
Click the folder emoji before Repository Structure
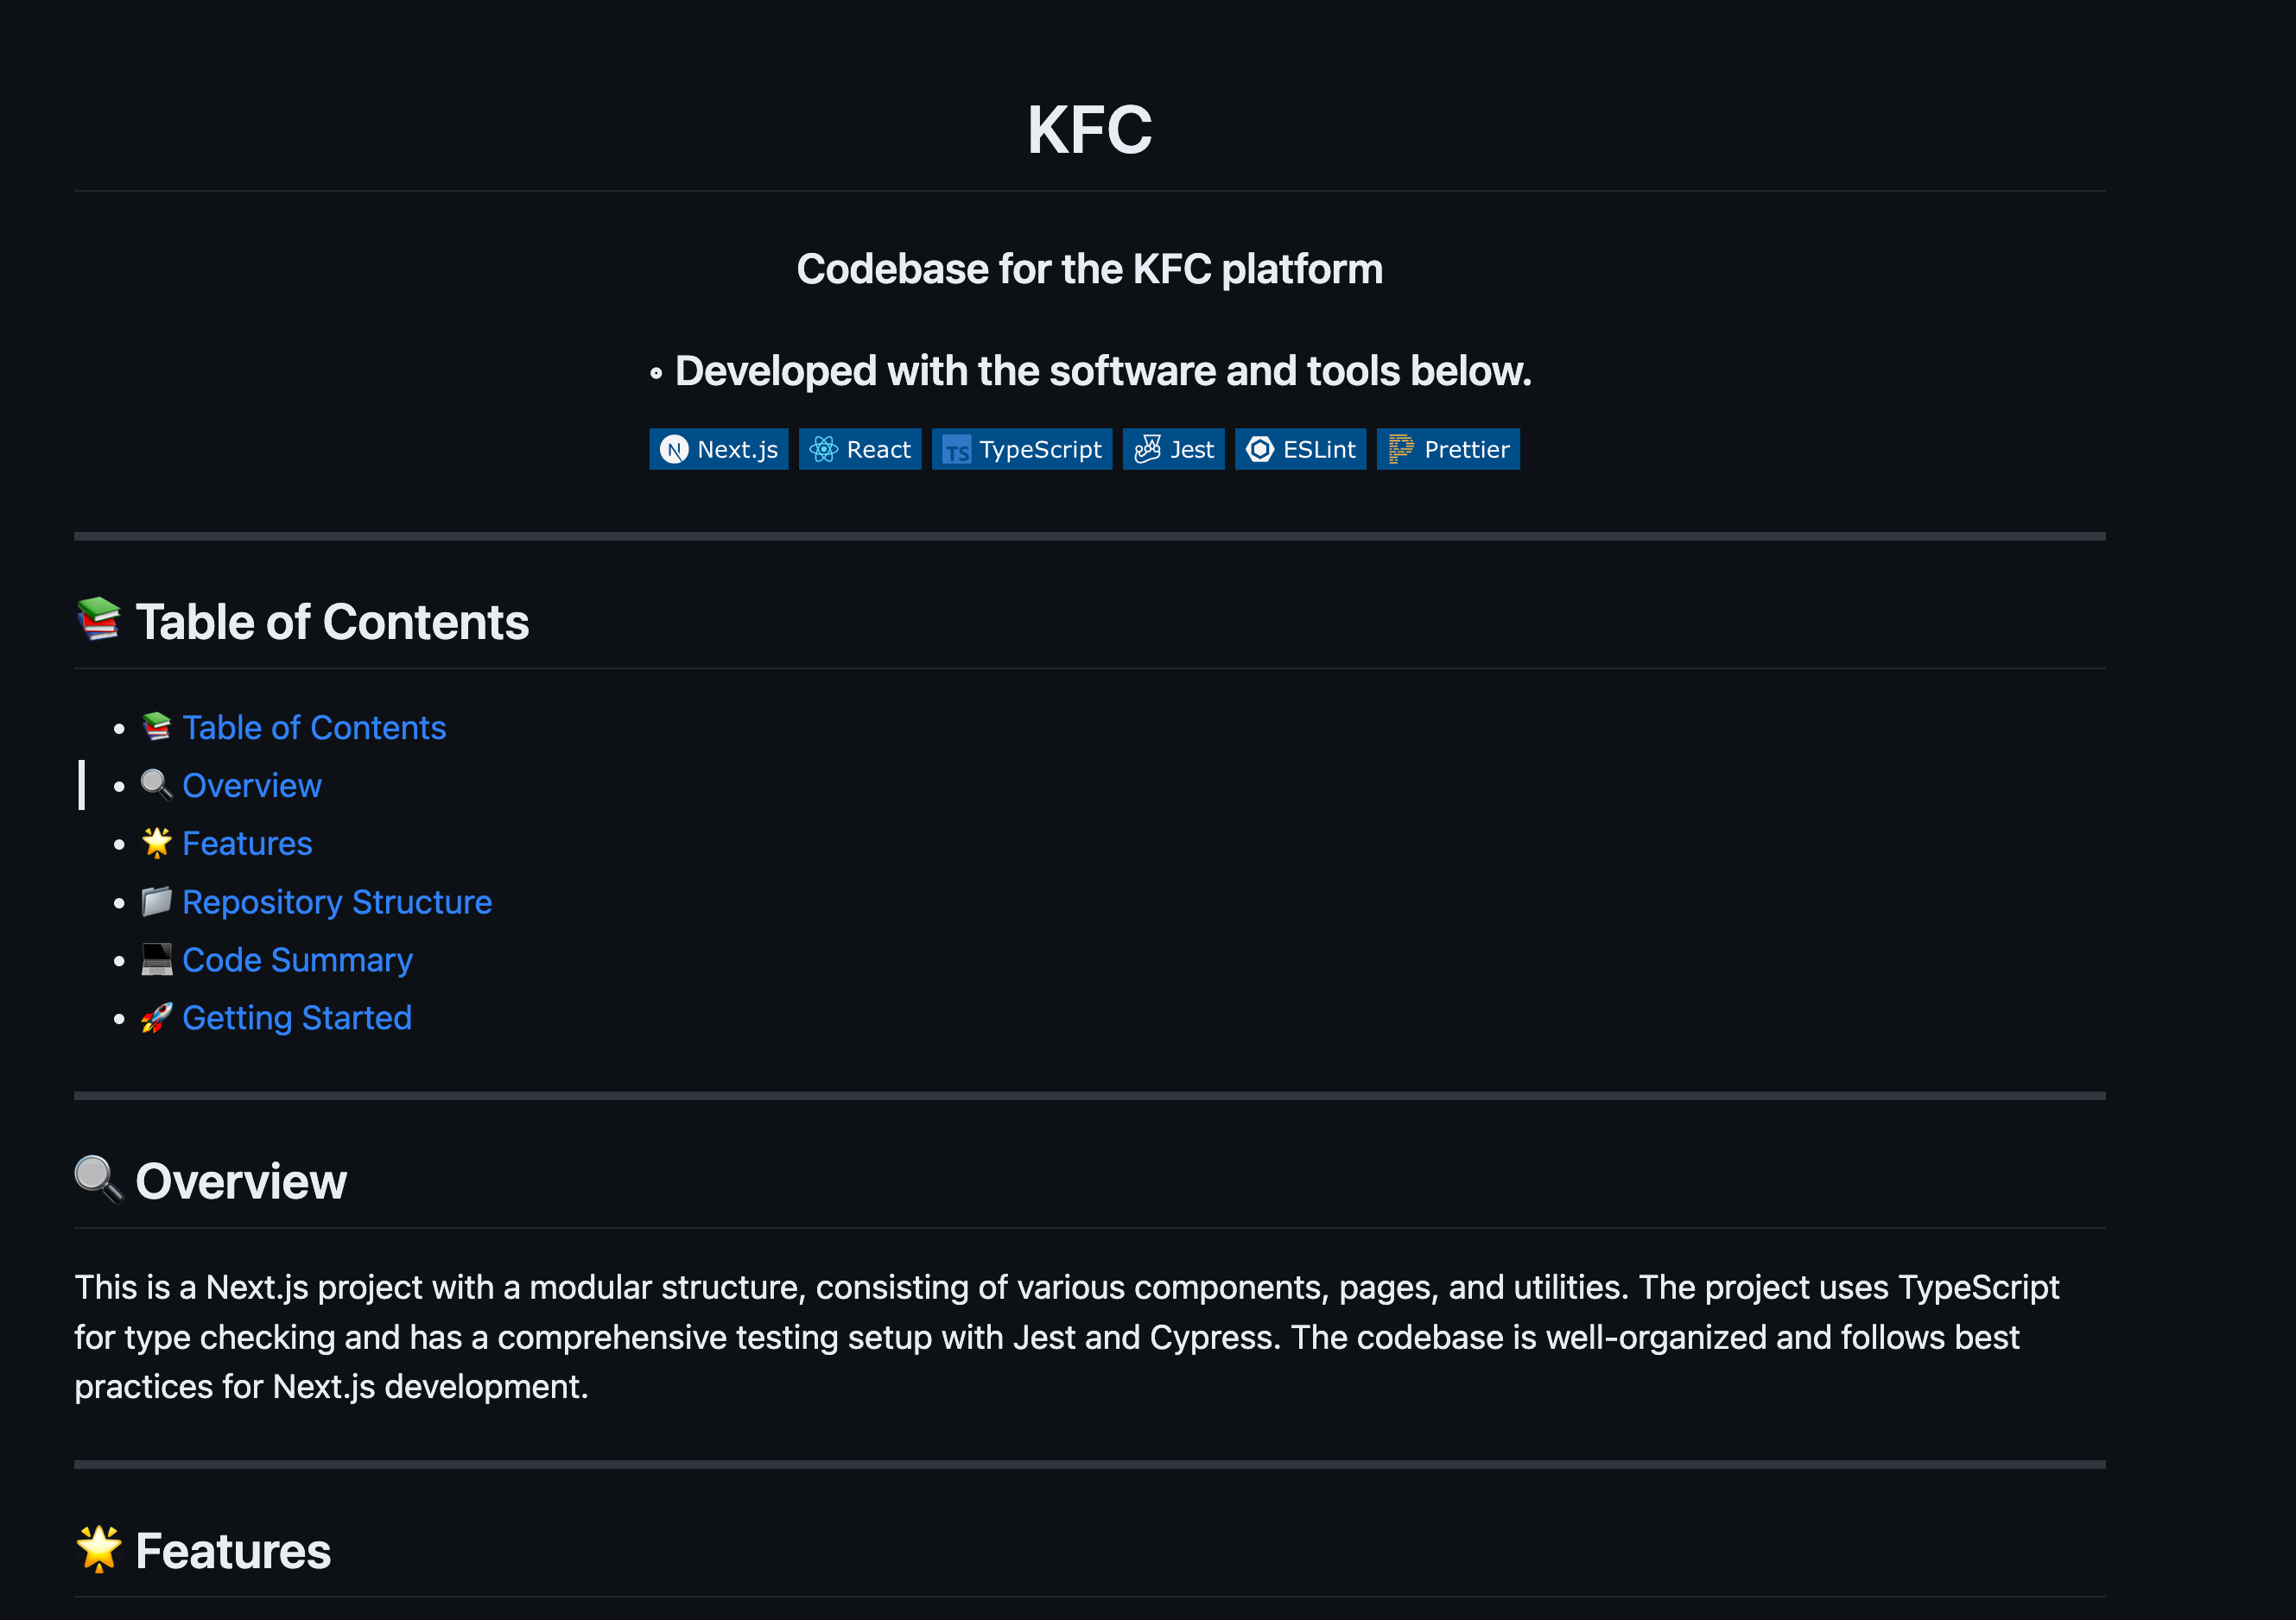(156, 902)
